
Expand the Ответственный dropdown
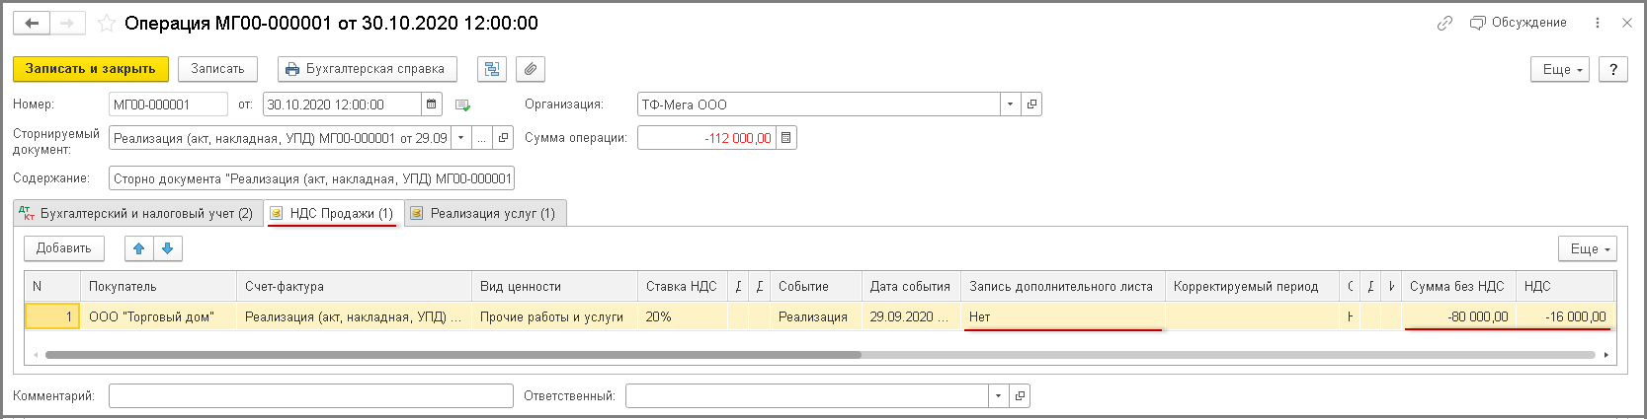[x=998, y=396]
